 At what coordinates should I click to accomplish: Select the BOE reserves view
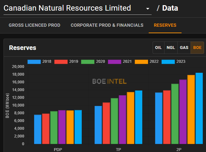point(197,48)
